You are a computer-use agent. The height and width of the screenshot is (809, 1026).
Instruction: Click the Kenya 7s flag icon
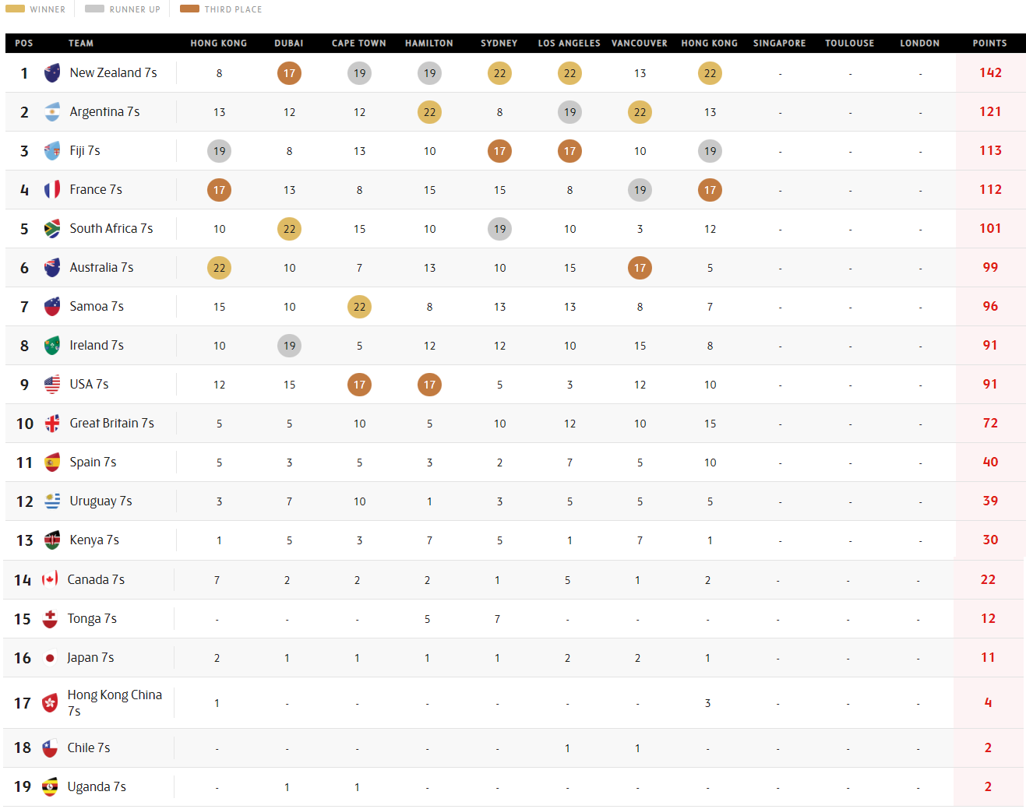pyautogui.click(x=52, y=540)
